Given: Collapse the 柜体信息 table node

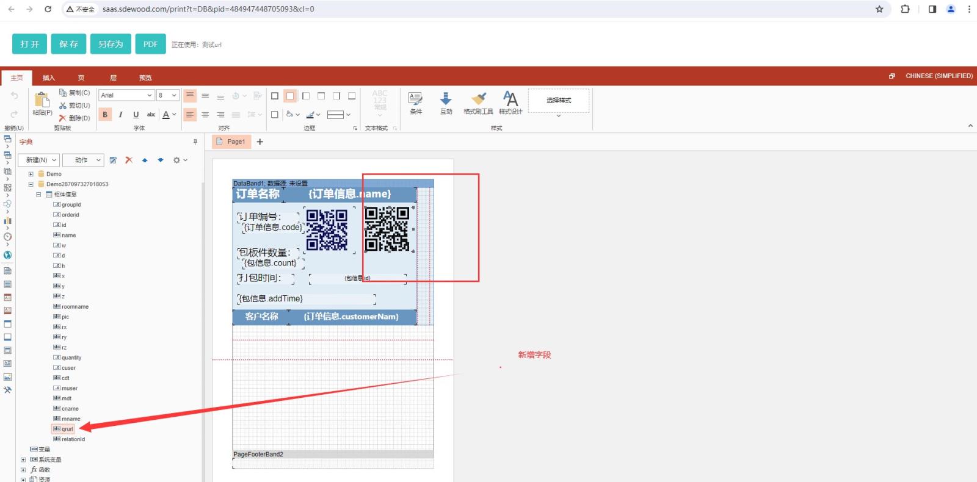Looking at the screenshot, I should (x=38, y=195).
